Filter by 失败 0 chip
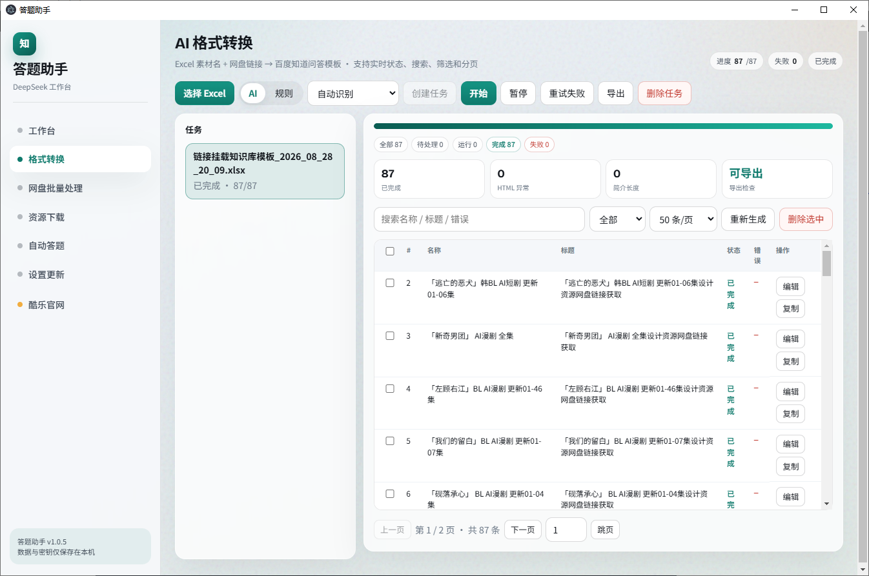The width and height of the screenshot is (869, 576). 540,144
